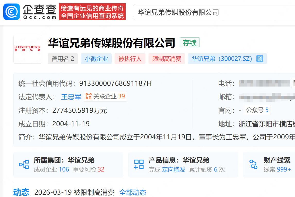Screen dimensions: 295x197
Task: Open the 财产线索 heading
Action: tap(277, 160)
